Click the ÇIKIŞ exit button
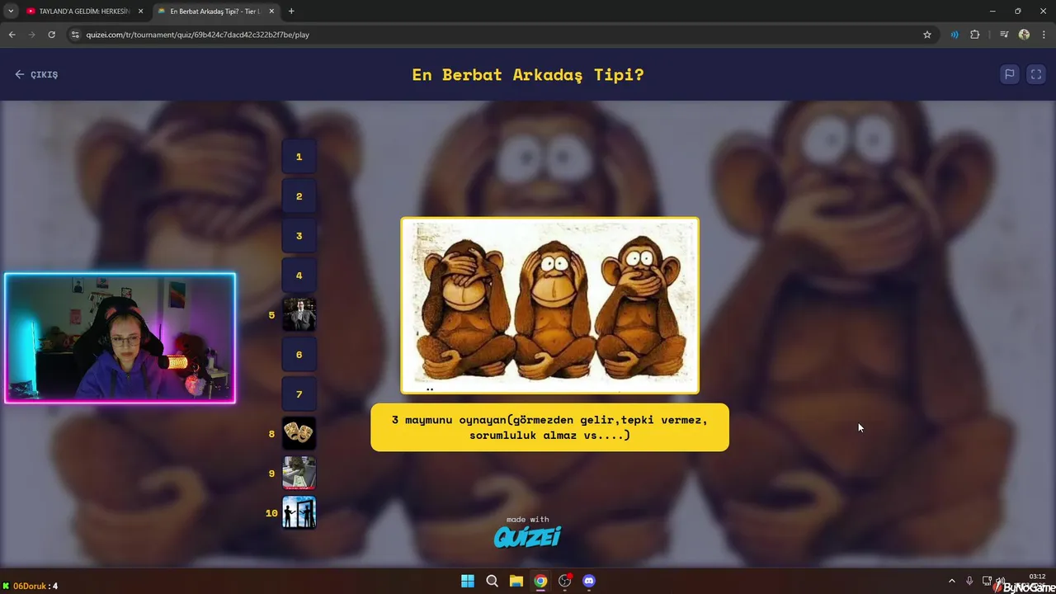The image size is (1056, 594). pyautogui.click(x=36, y=74)
